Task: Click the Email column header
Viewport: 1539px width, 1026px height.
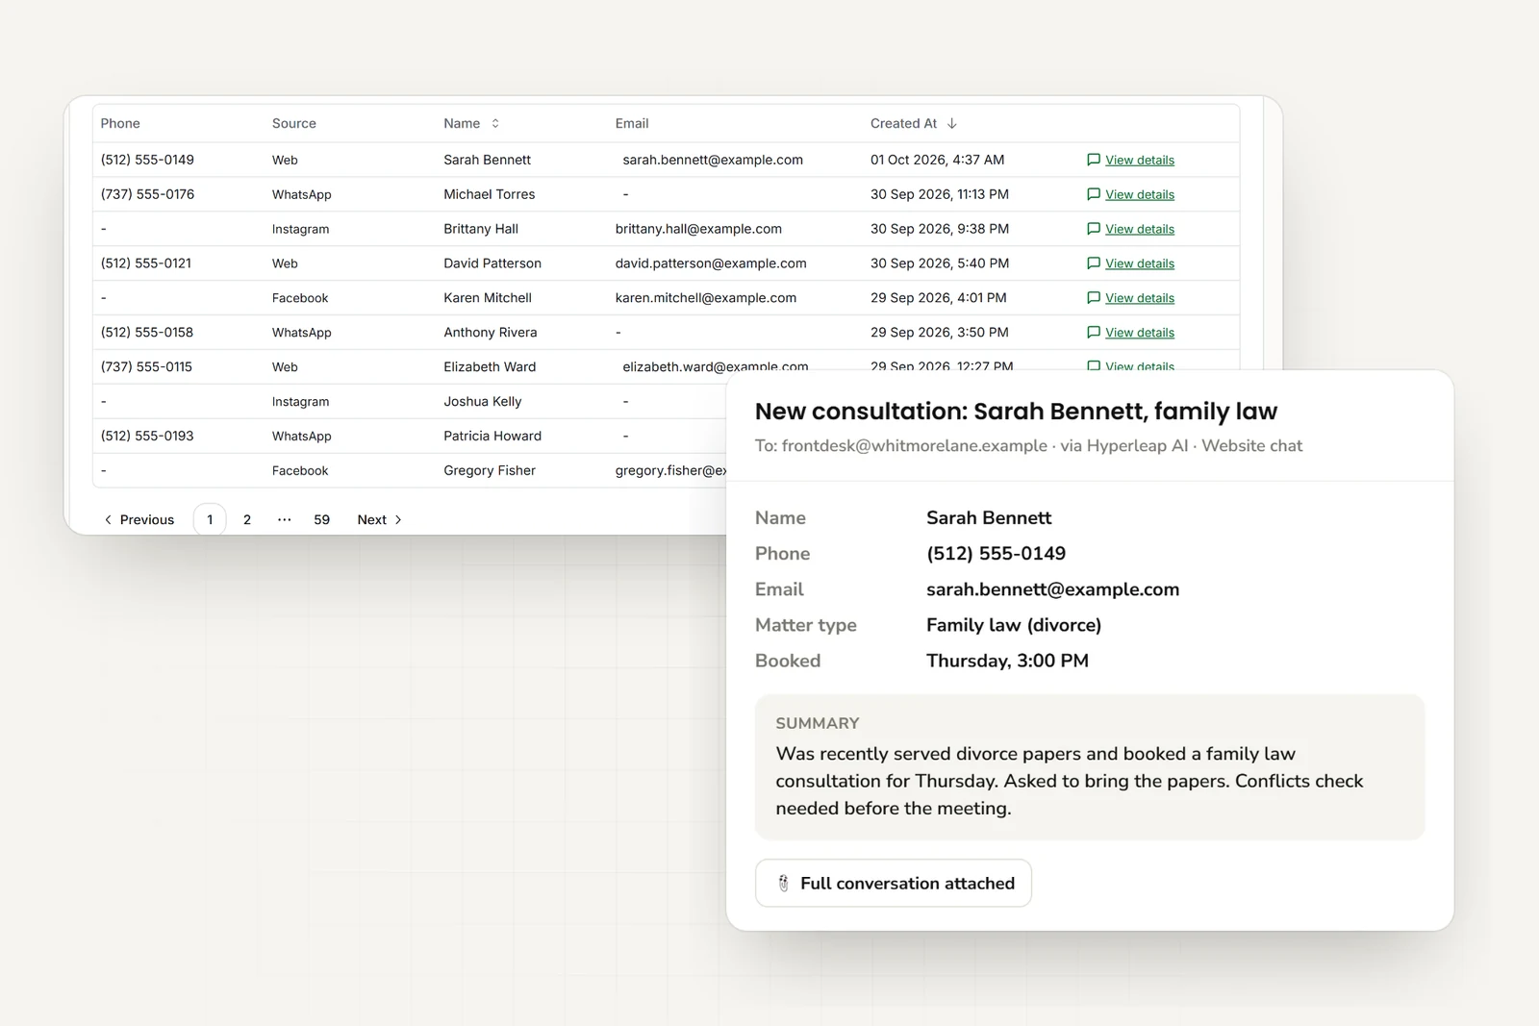Action: tap(632, 123)
